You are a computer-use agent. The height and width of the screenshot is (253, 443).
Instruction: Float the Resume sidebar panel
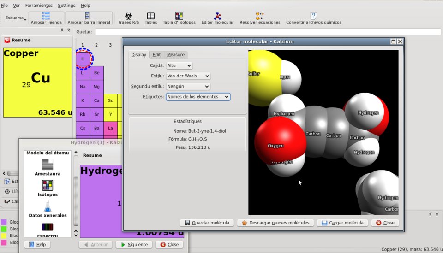click(62, 30)
